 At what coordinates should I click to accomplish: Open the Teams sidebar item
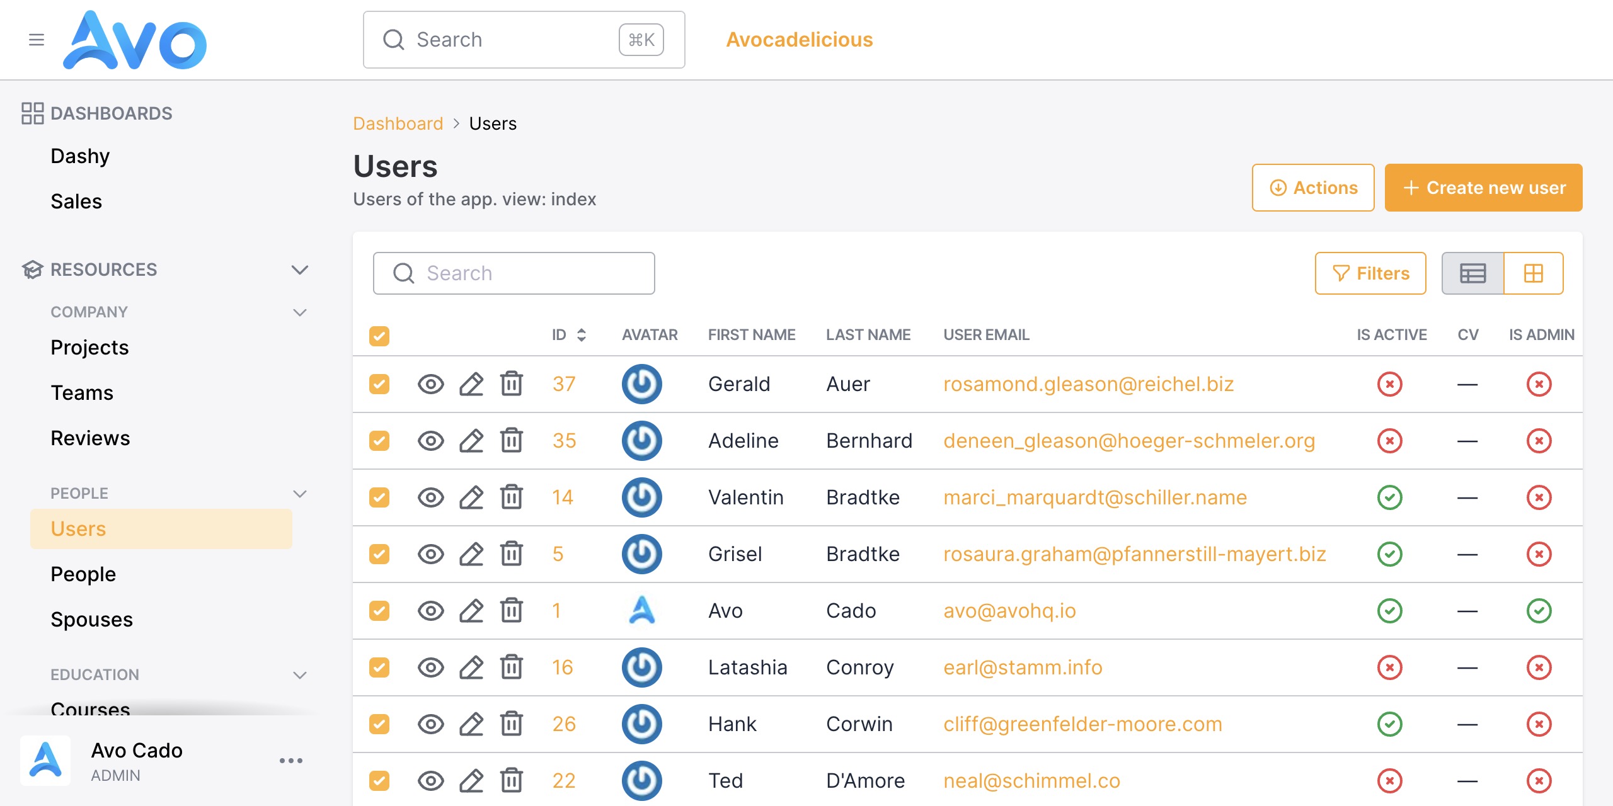point(82,393)
